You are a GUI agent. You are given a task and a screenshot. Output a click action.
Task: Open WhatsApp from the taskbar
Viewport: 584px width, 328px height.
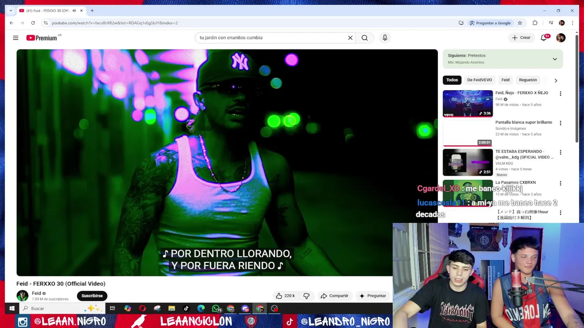coord(216,308)
